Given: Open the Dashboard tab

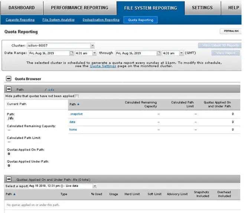Looking at the screenshot, I should (22, 8).
